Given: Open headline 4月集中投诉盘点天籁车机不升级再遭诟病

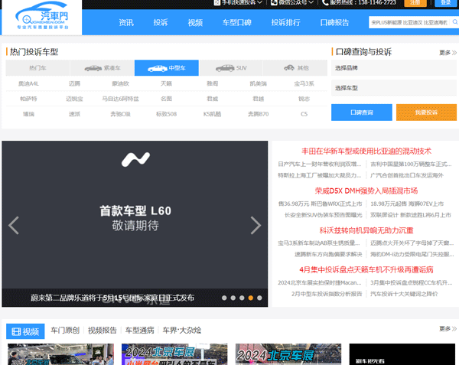Looking at the screenshot, I should tap(366, 269).
